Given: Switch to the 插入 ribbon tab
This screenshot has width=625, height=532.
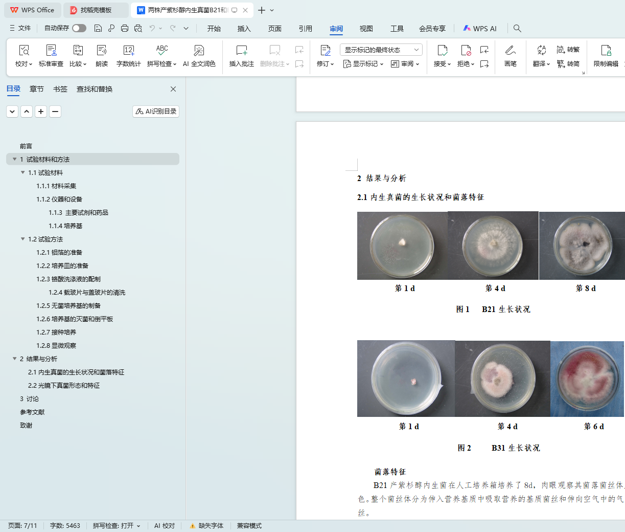Looking at the screenshot, I should [x=244, y=29].
